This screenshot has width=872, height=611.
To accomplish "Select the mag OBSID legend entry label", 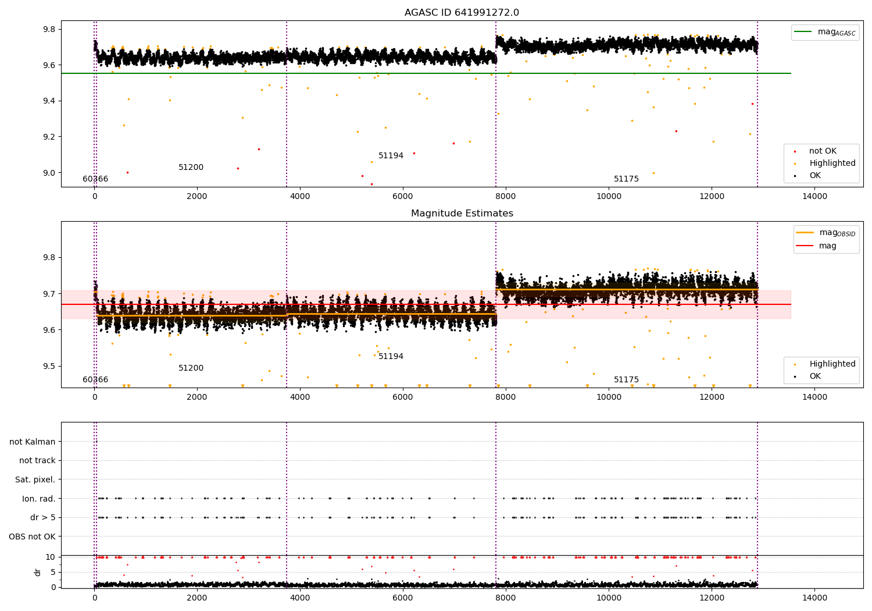I will pyautogui.click(x=837, y=233).
